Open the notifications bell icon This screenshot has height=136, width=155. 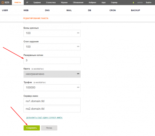[x=133, y=2]
